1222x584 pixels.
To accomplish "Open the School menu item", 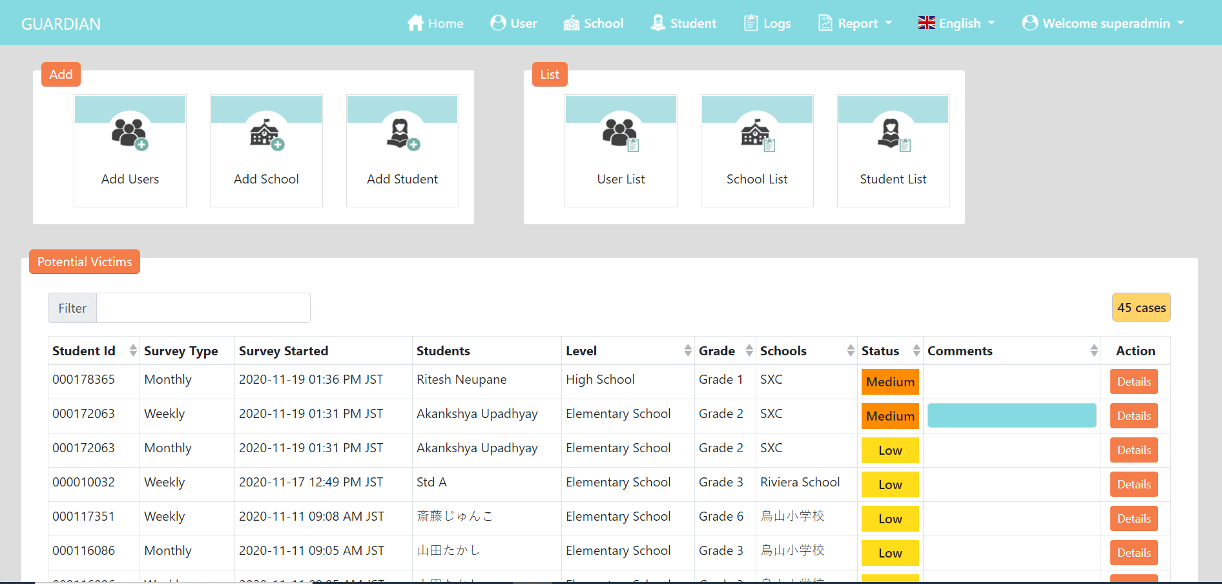I will [x=594, y=23].
